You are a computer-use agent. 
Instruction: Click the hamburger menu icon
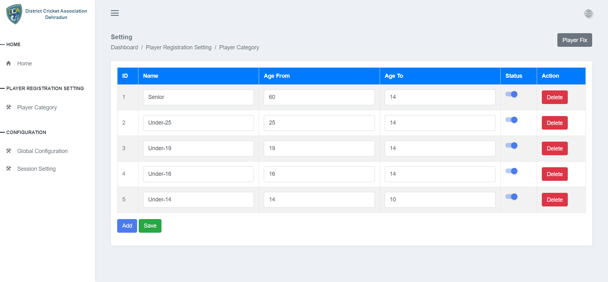click(115, 13)
